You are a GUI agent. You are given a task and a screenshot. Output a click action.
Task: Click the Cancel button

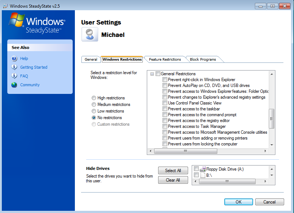(x=270, y=202)
